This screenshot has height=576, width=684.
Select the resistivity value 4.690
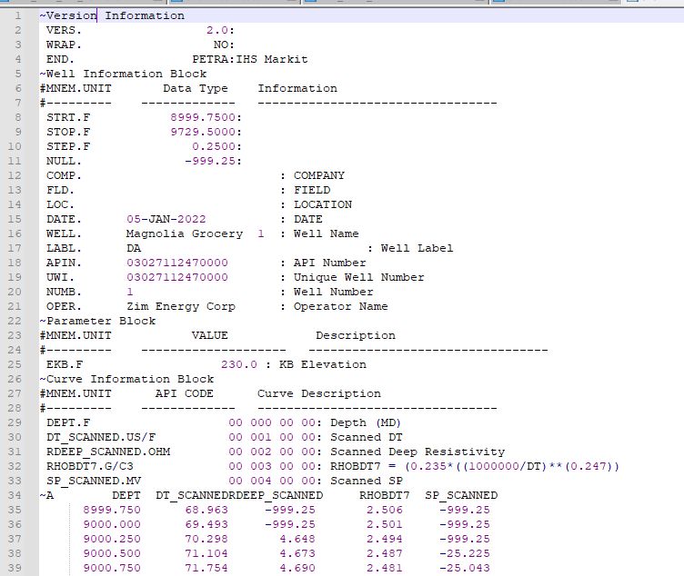click(297, 568)
